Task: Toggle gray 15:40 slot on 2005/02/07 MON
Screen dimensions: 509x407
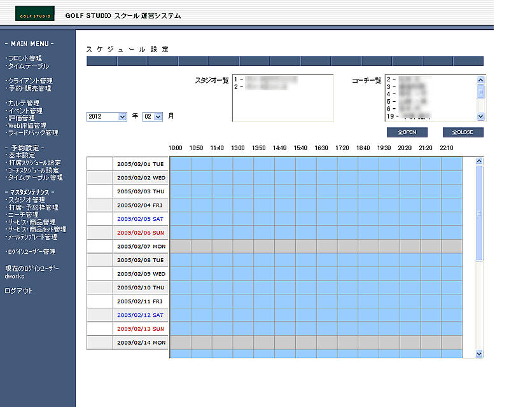Action: pos(306,246)
